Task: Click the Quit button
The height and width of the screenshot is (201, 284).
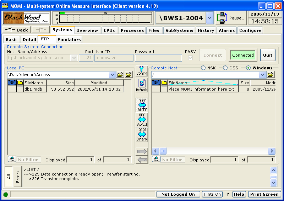Action: click(268, 55)
